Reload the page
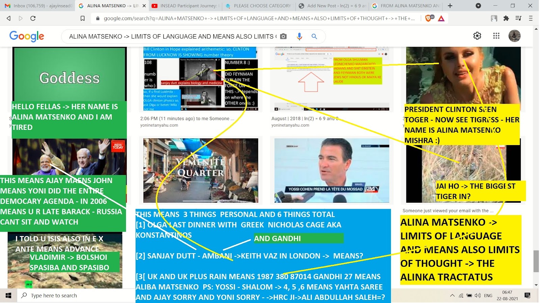540x303 pixels. (33, 19)
